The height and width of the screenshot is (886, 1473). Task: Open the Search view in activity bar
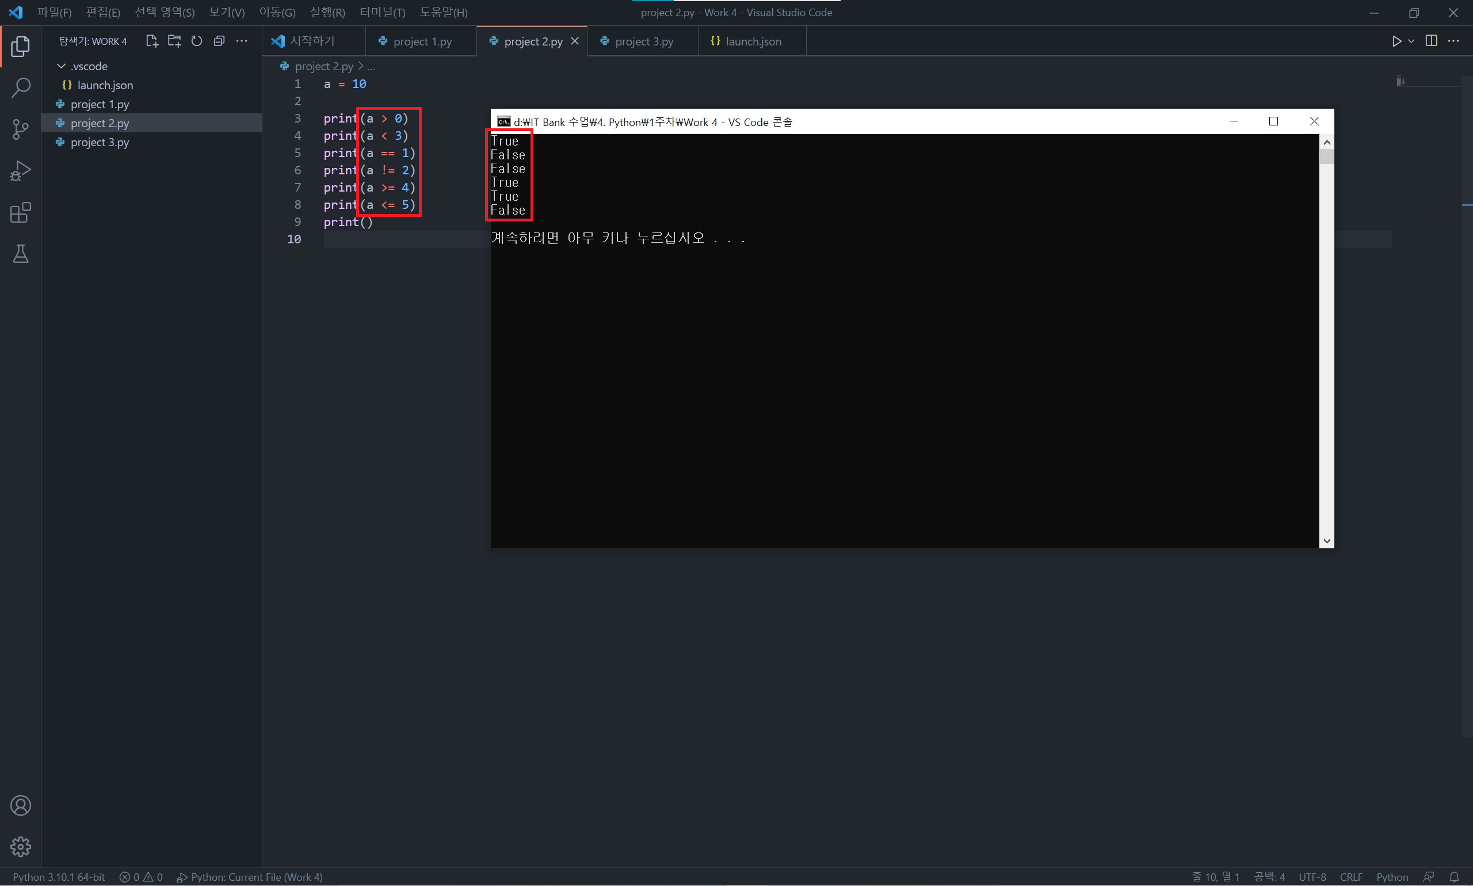(20, 88)
